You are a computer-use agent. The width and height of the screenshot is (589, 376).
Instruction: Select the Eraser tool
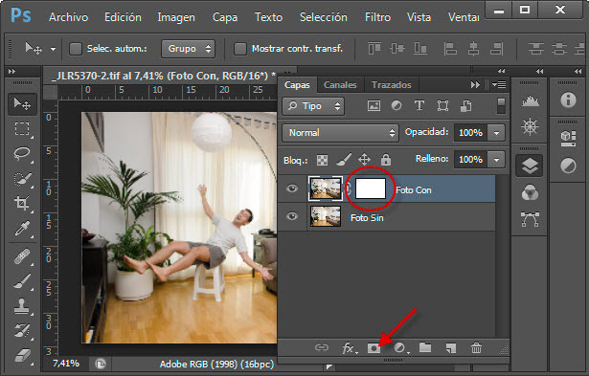(22, 355)
